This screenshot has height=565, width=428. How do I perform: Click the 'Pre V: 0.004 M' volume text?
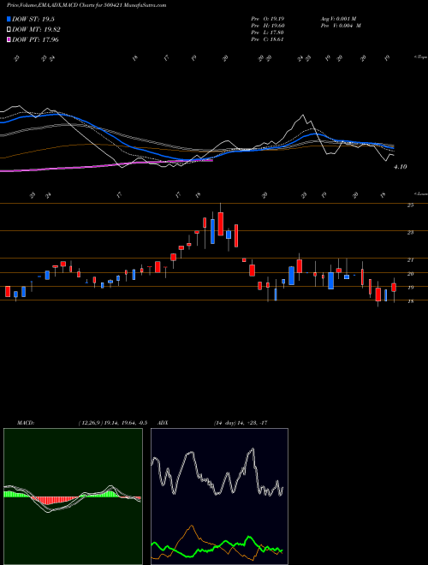[x=342, y=25]
